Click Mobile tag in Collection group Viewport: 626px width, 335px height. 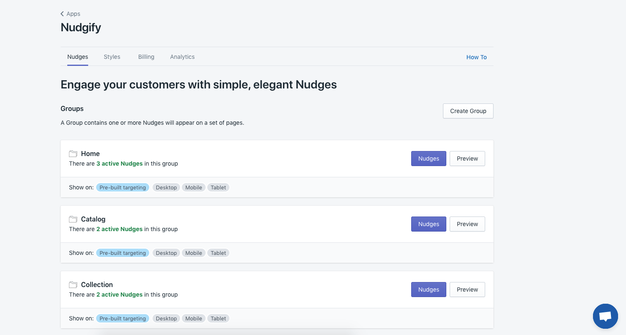point(193,318)
